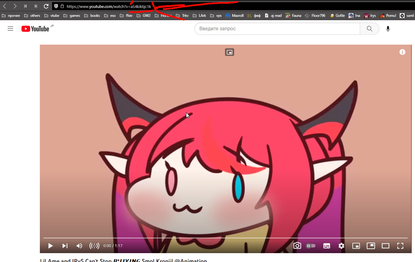The image size is (415, 262).
Task: Open the 'games' bookmarks folder
Action: 72,16
